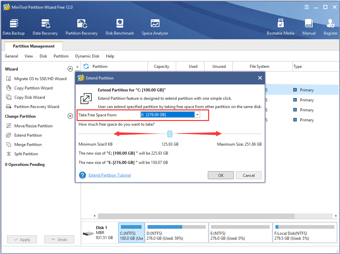340x254 pixels.
Task: Open the Data Backup tool
Action: [x=14, y=27]
